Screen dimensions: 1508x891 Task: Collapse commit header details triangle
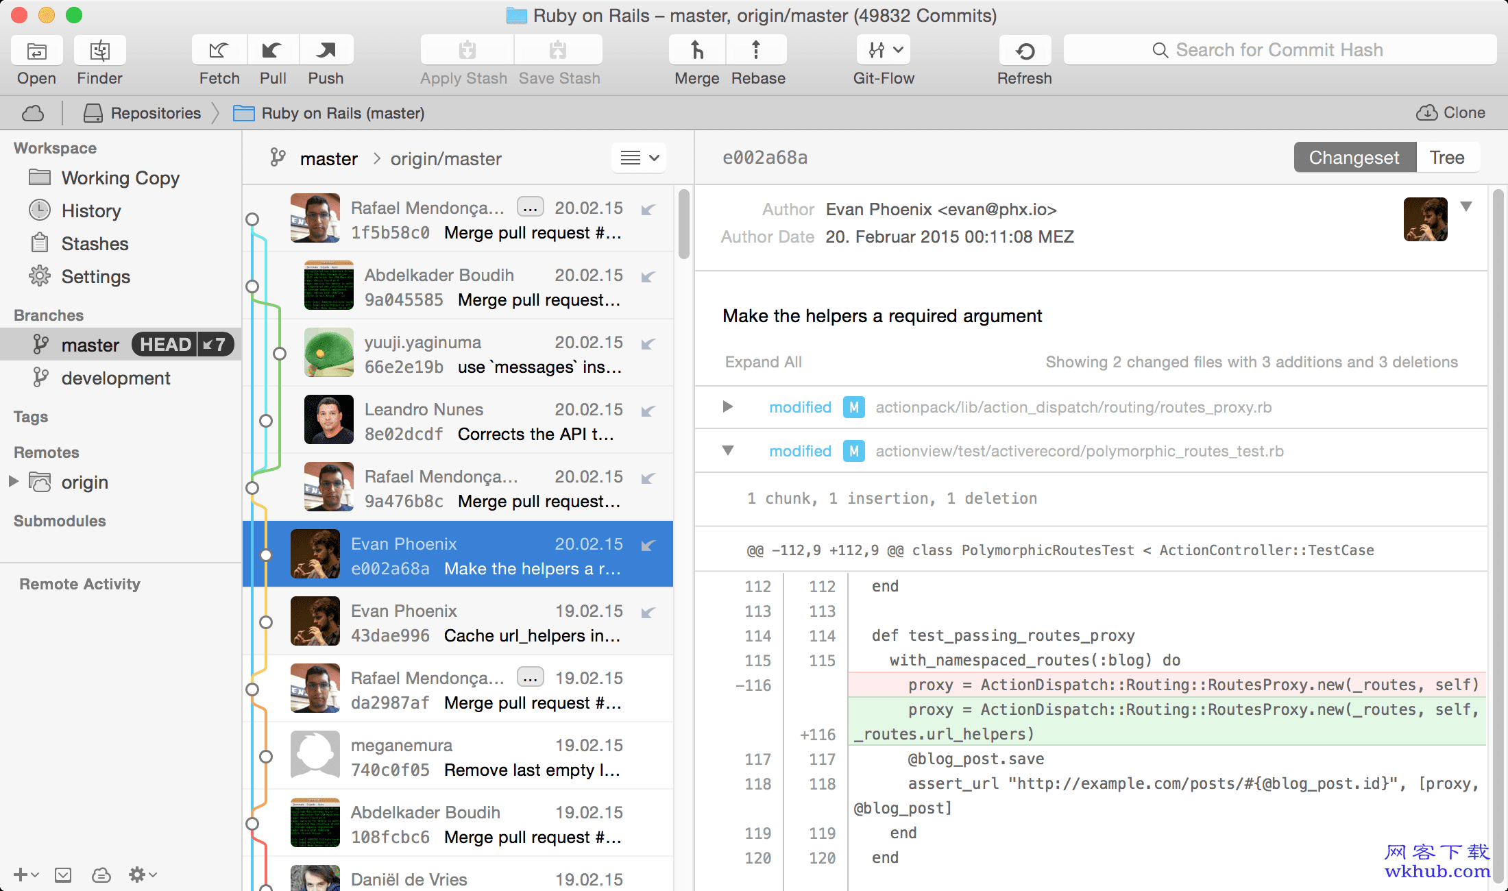point(1466,206)
